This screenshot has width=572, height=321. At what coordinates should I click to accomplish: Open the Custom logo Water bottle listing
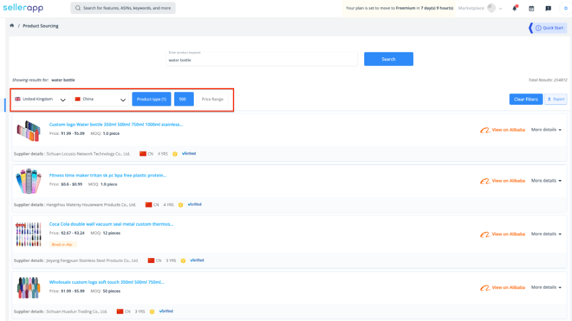click(116, 124)
